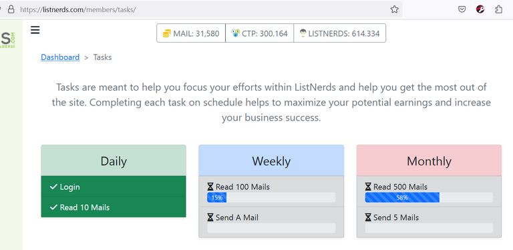Click the LISTNERDS token icon
The width and height of the screenshot is (513, 250).
tap(303, 33)
